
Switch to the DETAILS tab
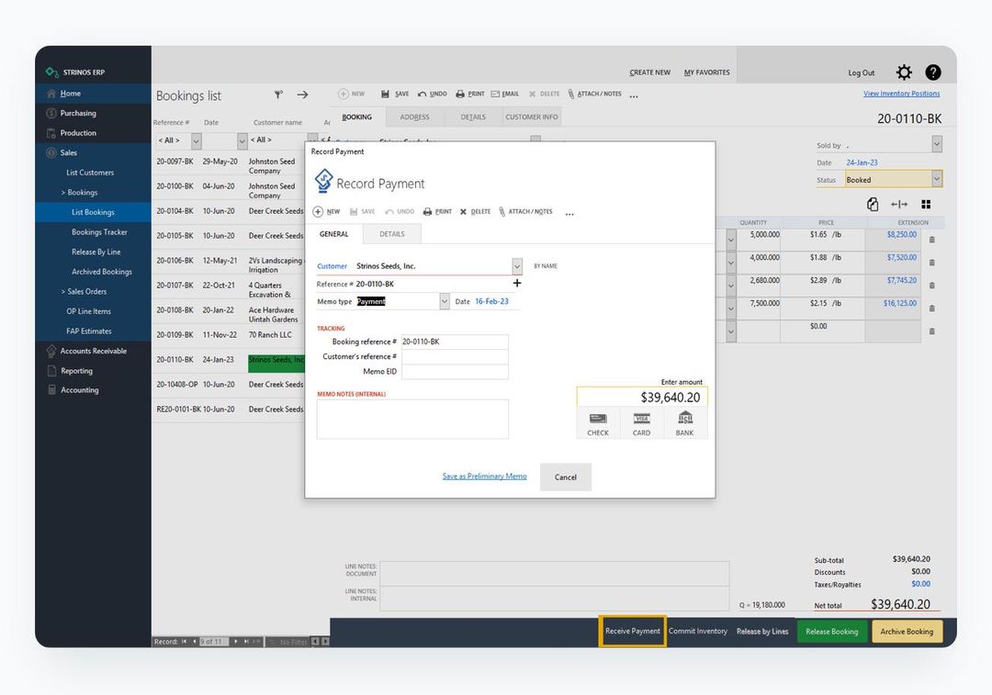coord(391,233)
